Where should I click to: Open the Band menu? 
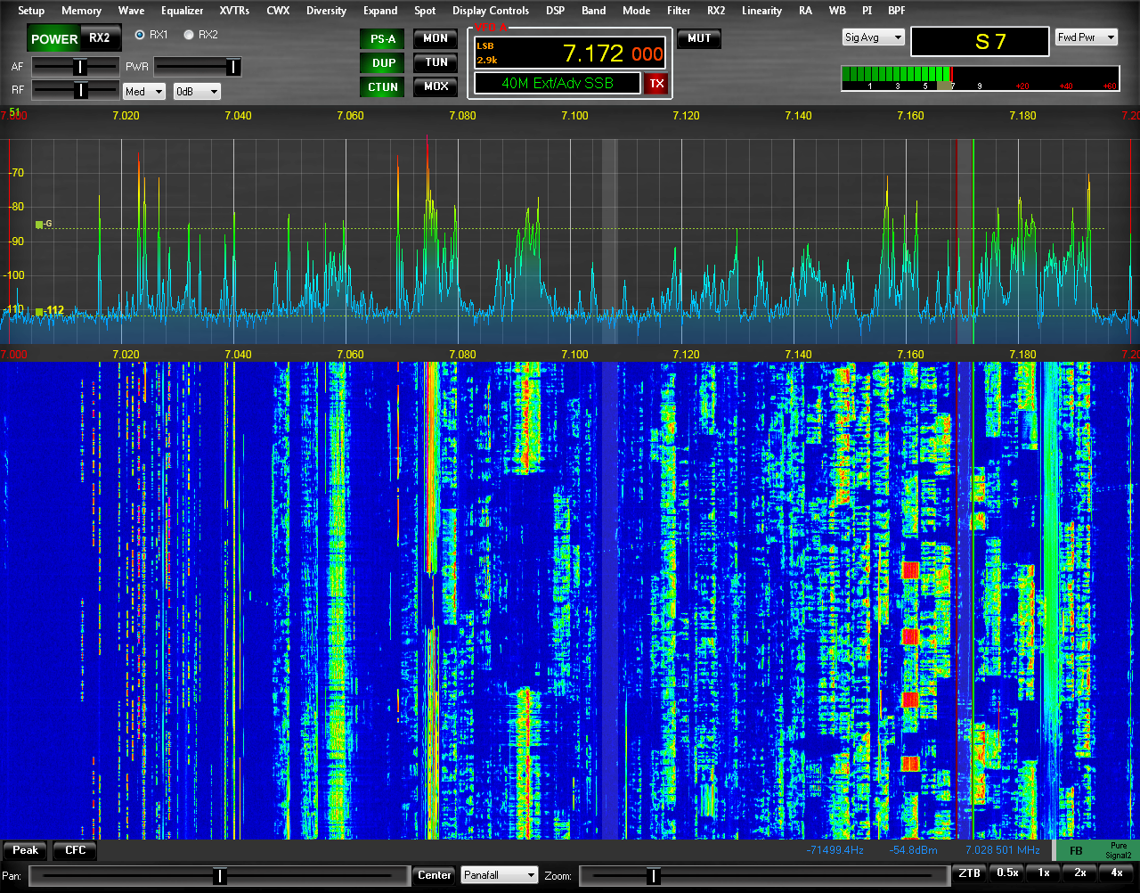click(x=593, y=11)
